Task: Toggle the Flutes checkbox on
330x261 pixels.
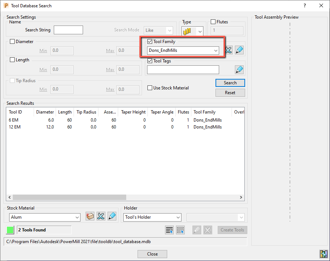Action: pos(213,22)
